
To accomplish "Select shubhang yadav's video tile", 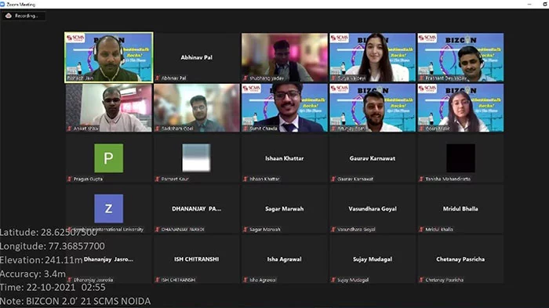I will (x=284, y=57).
